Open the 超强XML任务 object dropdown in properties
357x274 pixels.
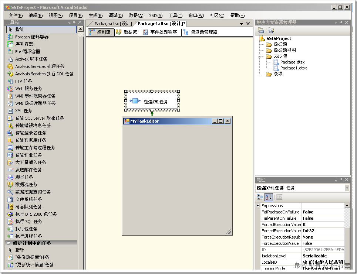pyautogui.click(x=347, y=188)
